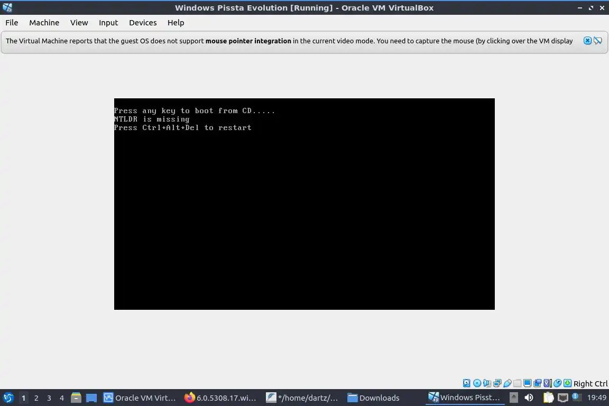Click the wired network tray icon
The image size is (609, 406).
[563, 398]
